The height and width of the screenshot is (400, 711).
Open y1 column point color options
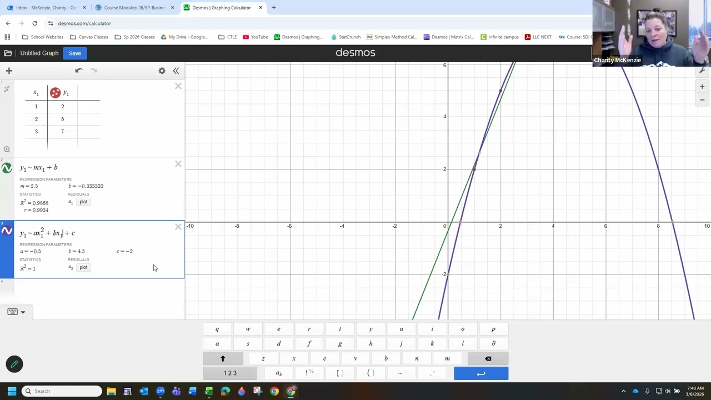pyautogui.click(x=55, y=93)
